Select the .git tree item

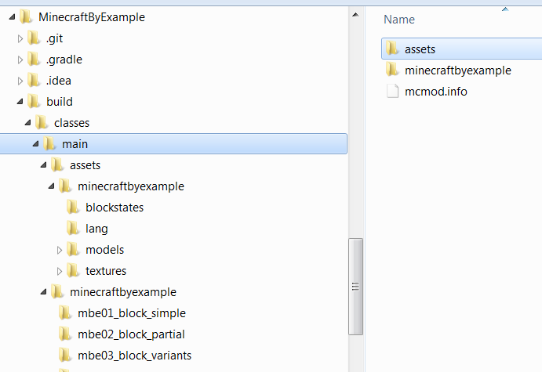55,38
